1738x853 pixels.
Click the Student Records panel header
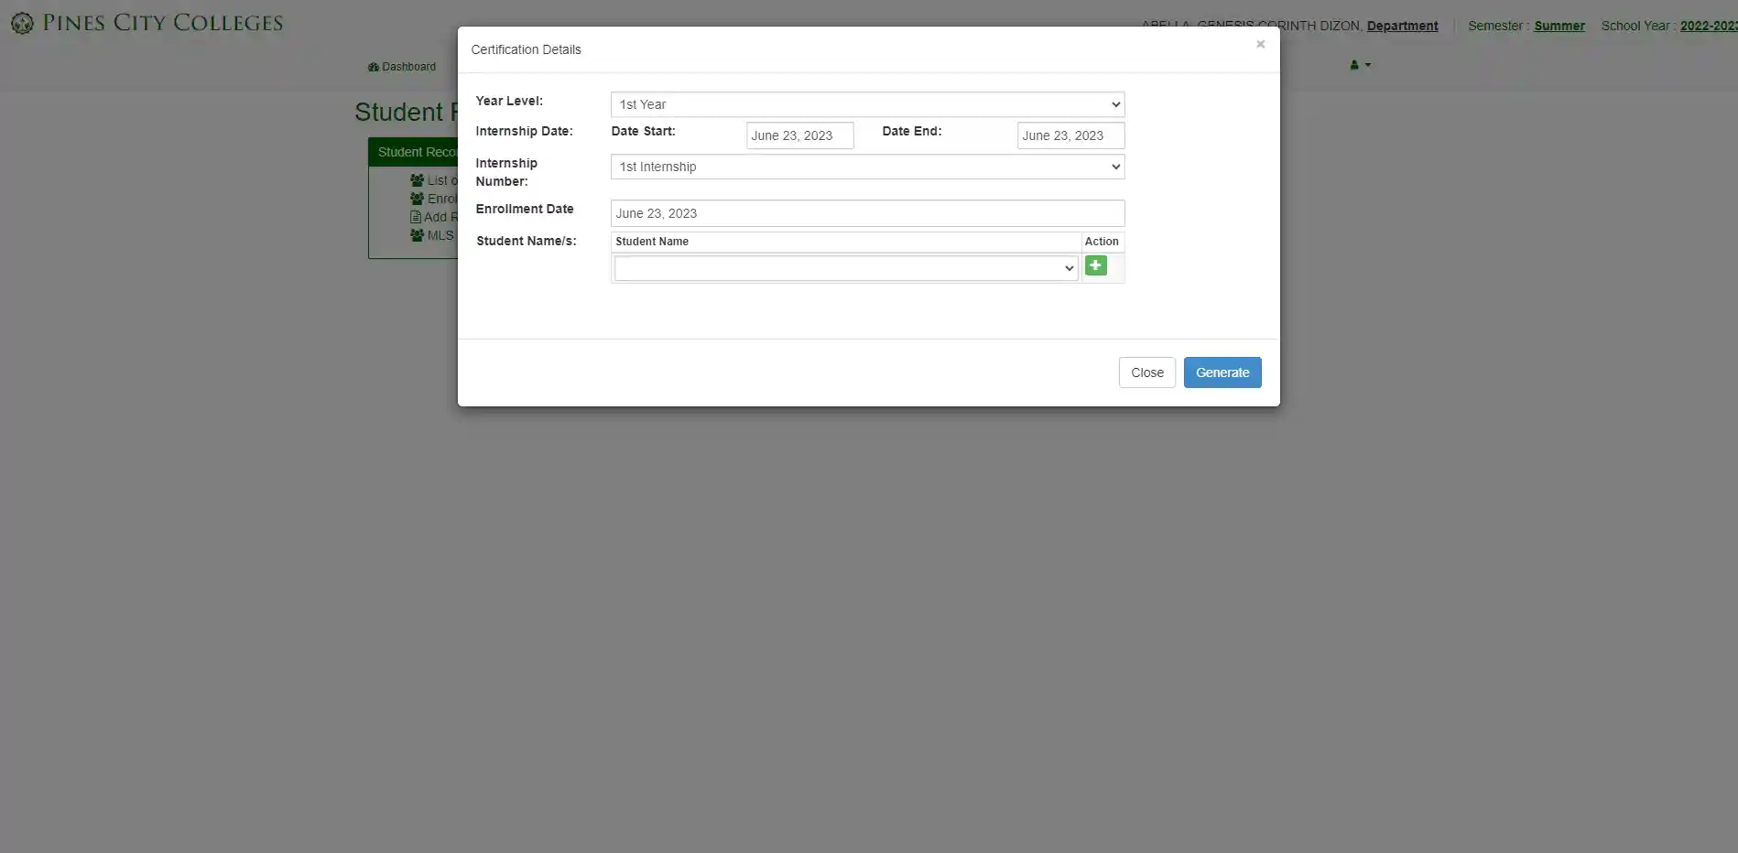click(414, 152)
